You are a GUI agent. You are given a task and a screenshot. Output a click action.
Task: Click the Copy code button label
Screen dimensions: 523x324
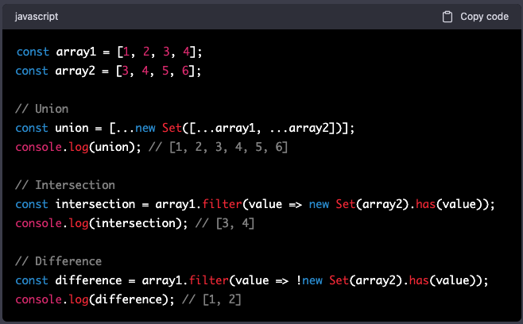pos(484,17)
